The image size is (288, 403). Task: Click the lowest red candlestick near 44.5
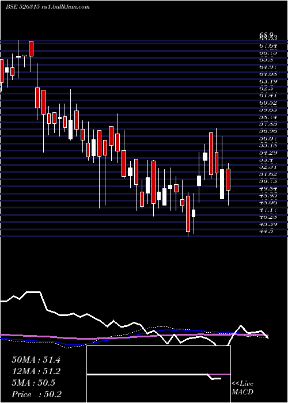click(x=188, y=214)
